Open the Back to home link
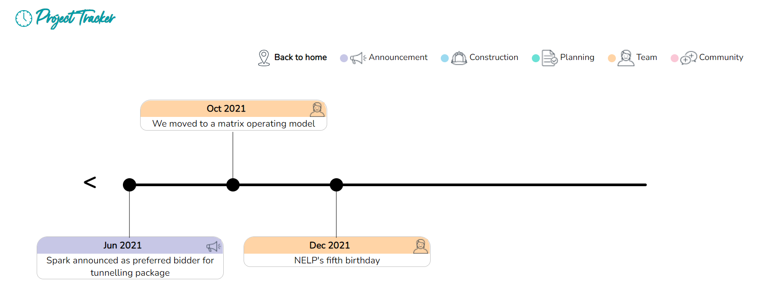The width and height of the screenshot is (775, 300). (300, 57)
